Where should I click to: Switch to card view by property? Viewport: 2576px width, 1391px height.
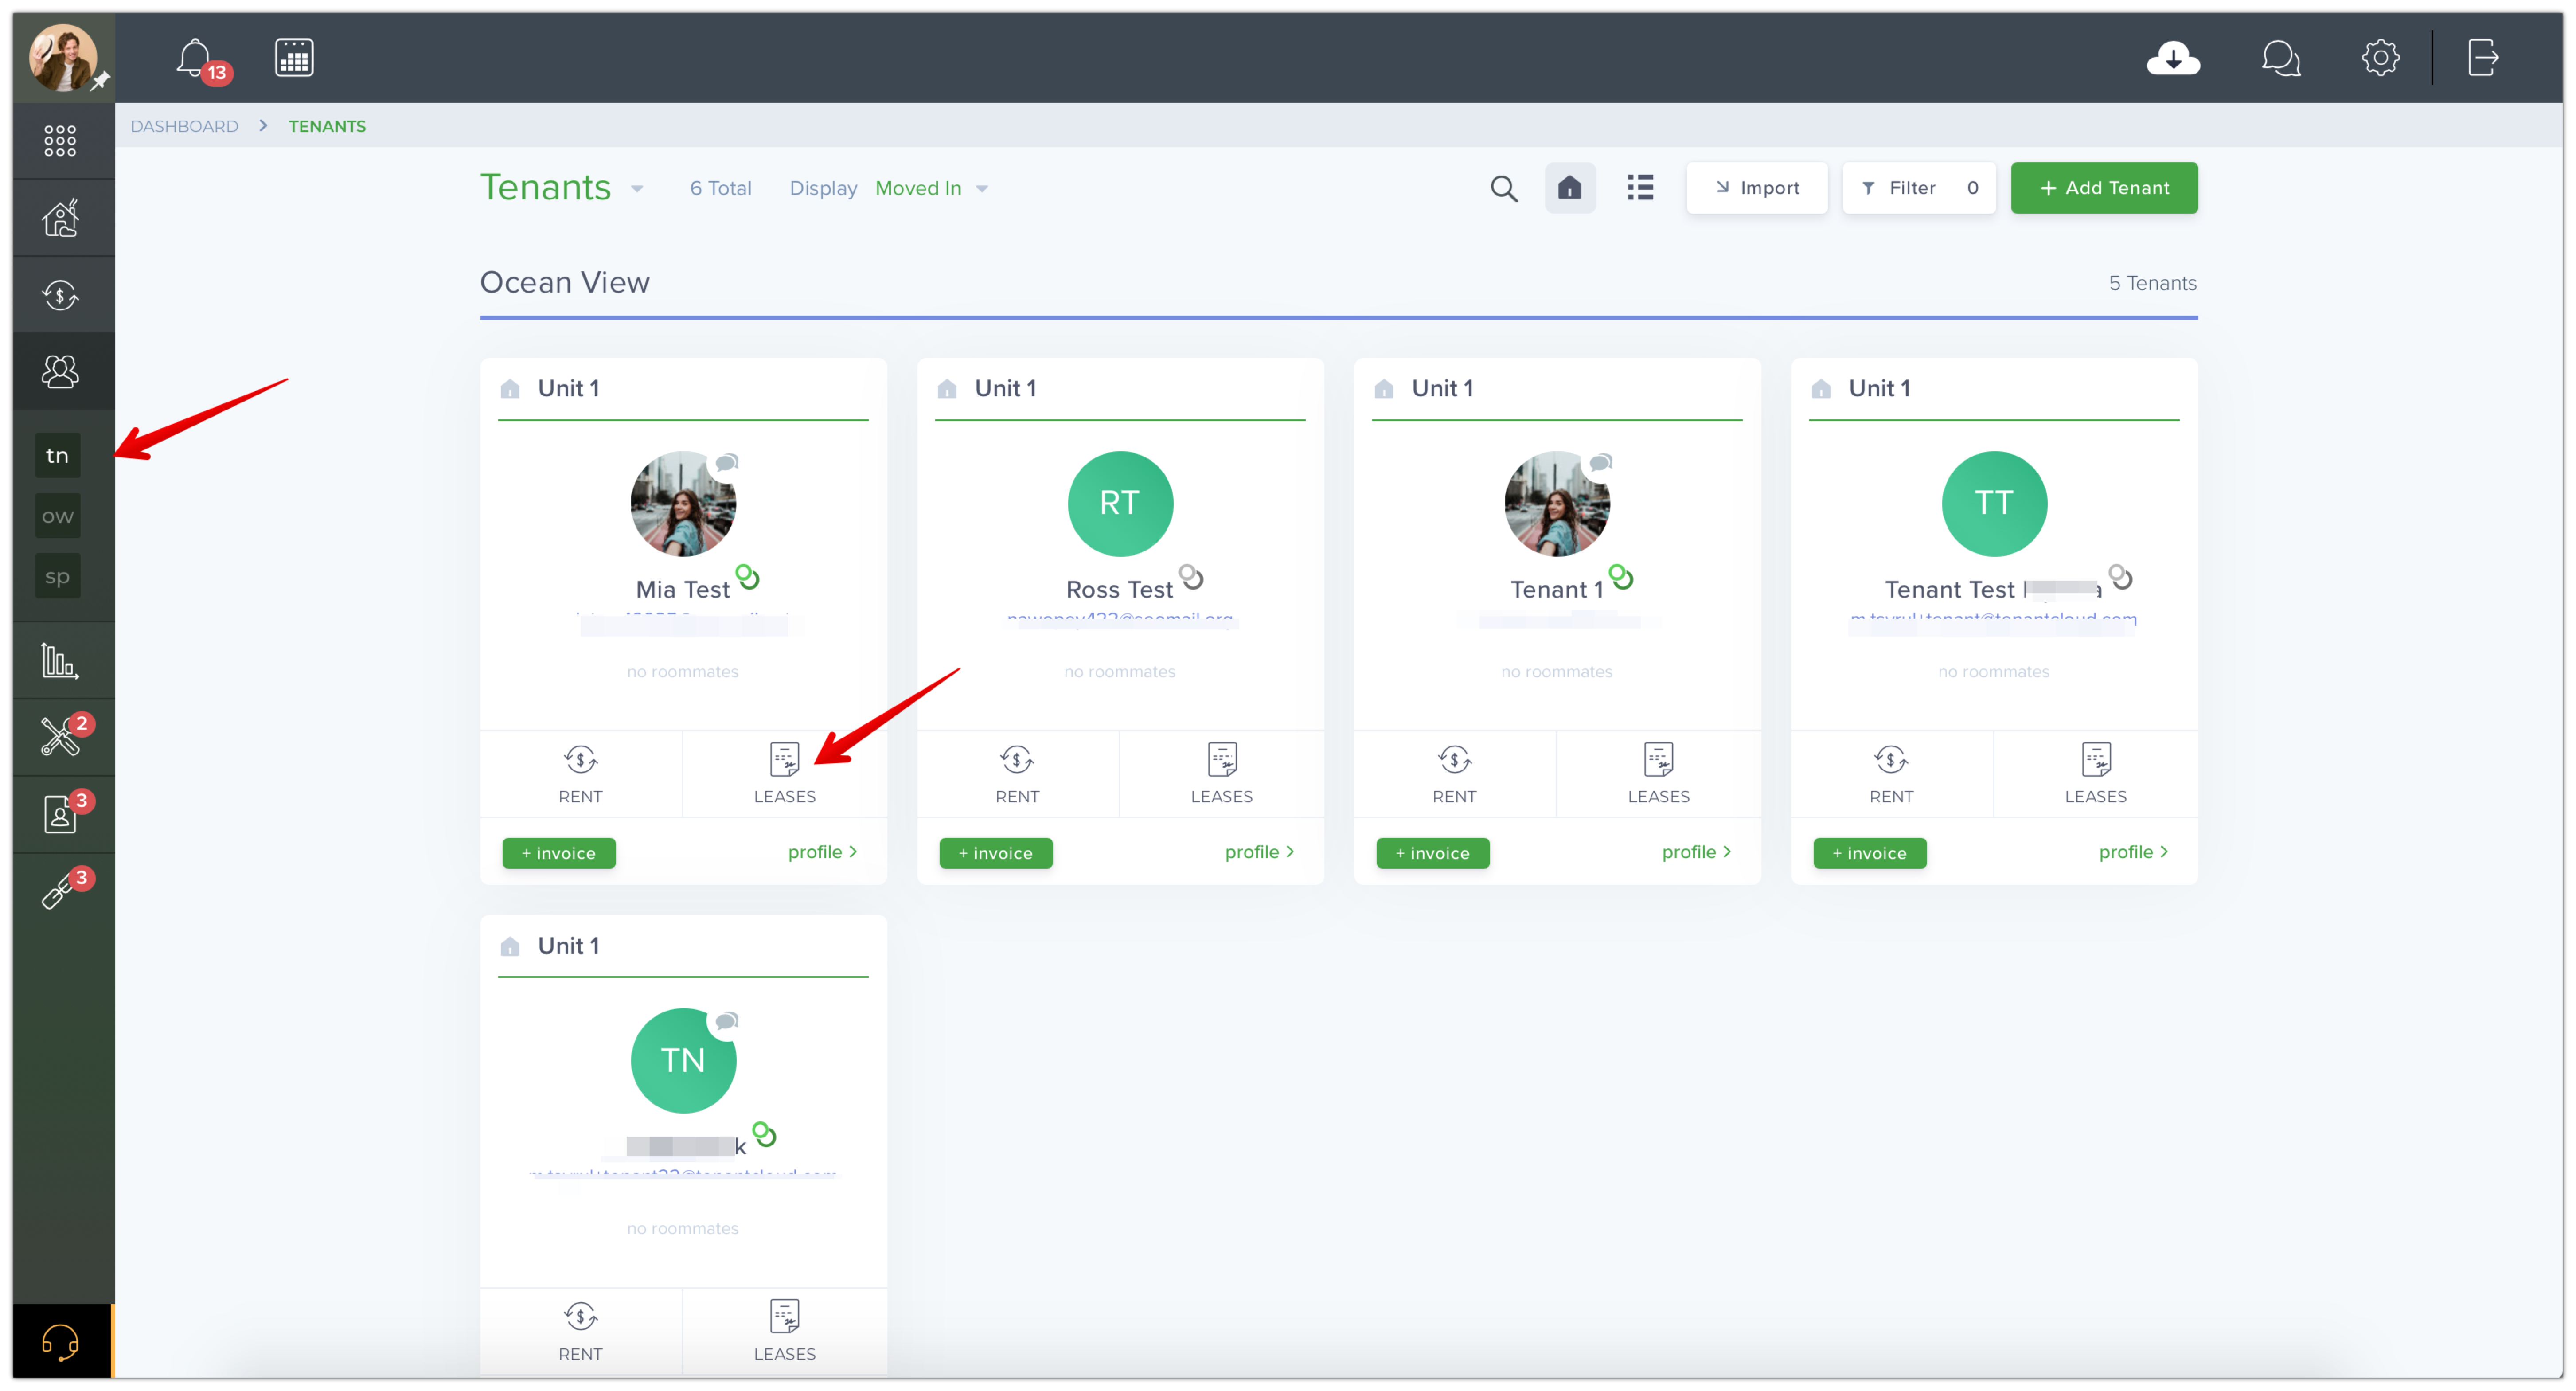(x=1569, y=188)
